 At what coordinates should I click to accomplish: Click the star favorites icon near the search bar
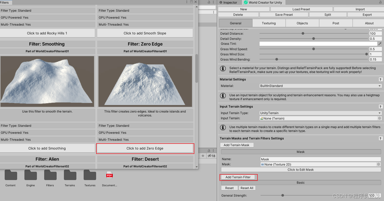pyautogui.click(x=203, y=156)
